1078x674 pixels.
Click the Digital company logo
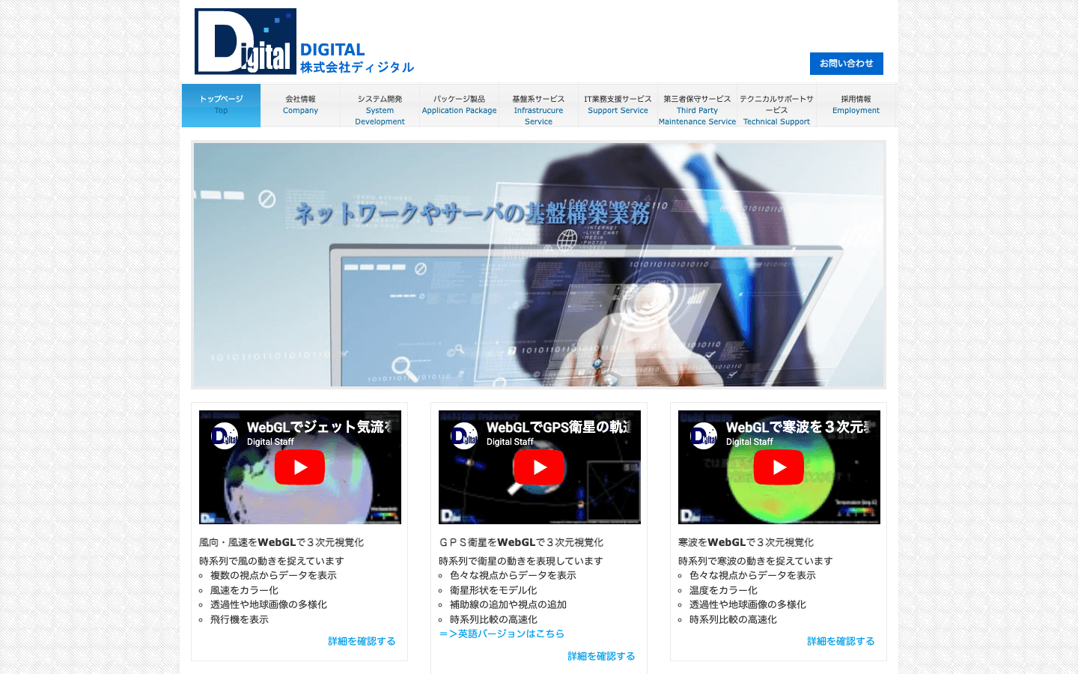click(246, 41)
